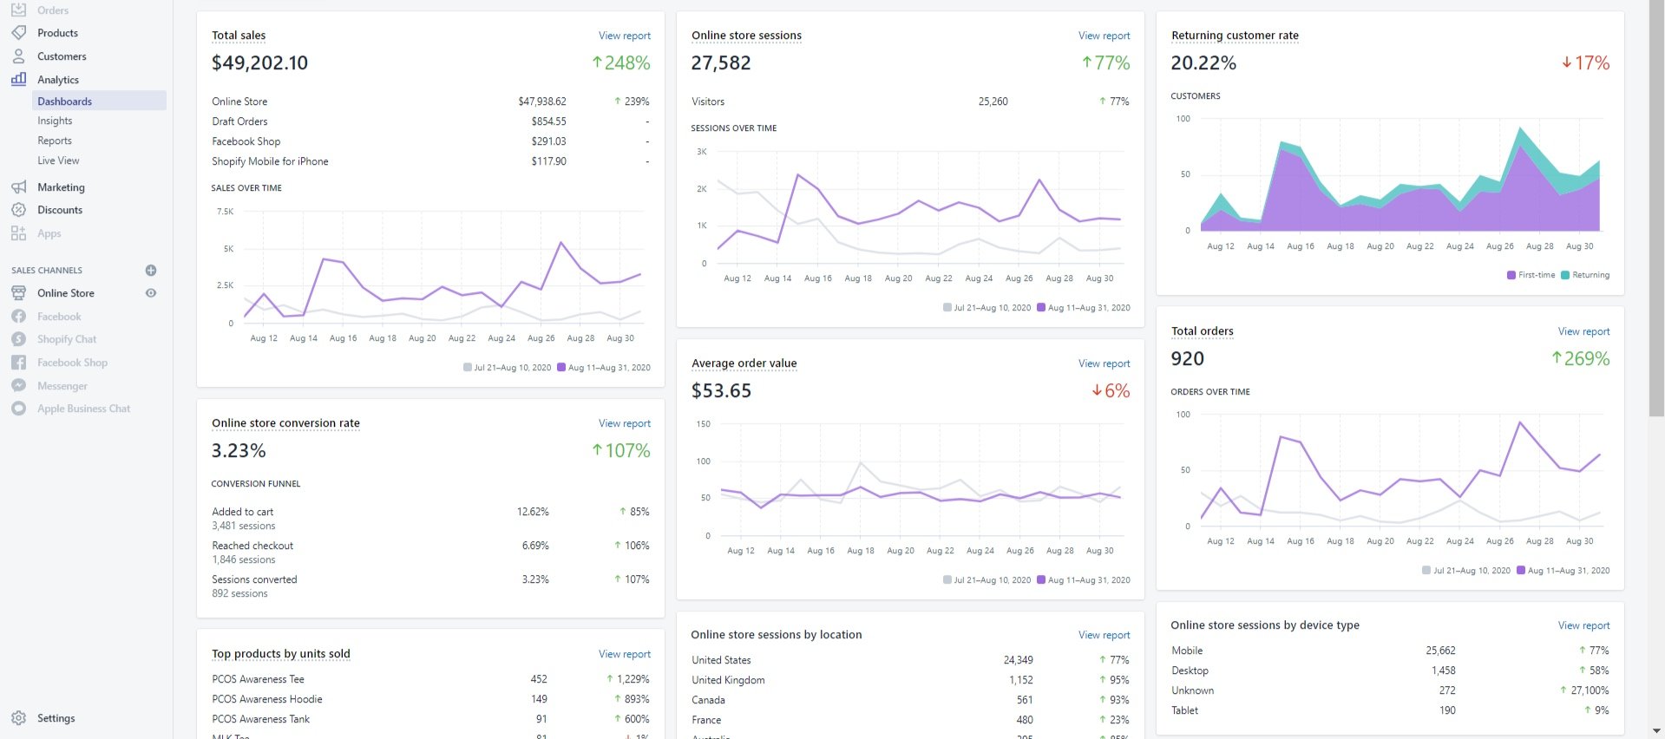View report for Average order value

[1105, 363]
